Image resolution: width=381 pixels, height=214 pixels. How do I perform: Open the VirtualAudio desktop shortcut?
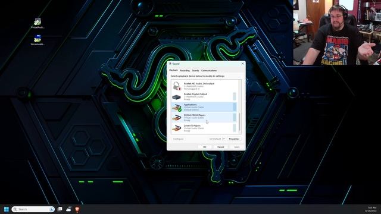[x=38, y=23]
